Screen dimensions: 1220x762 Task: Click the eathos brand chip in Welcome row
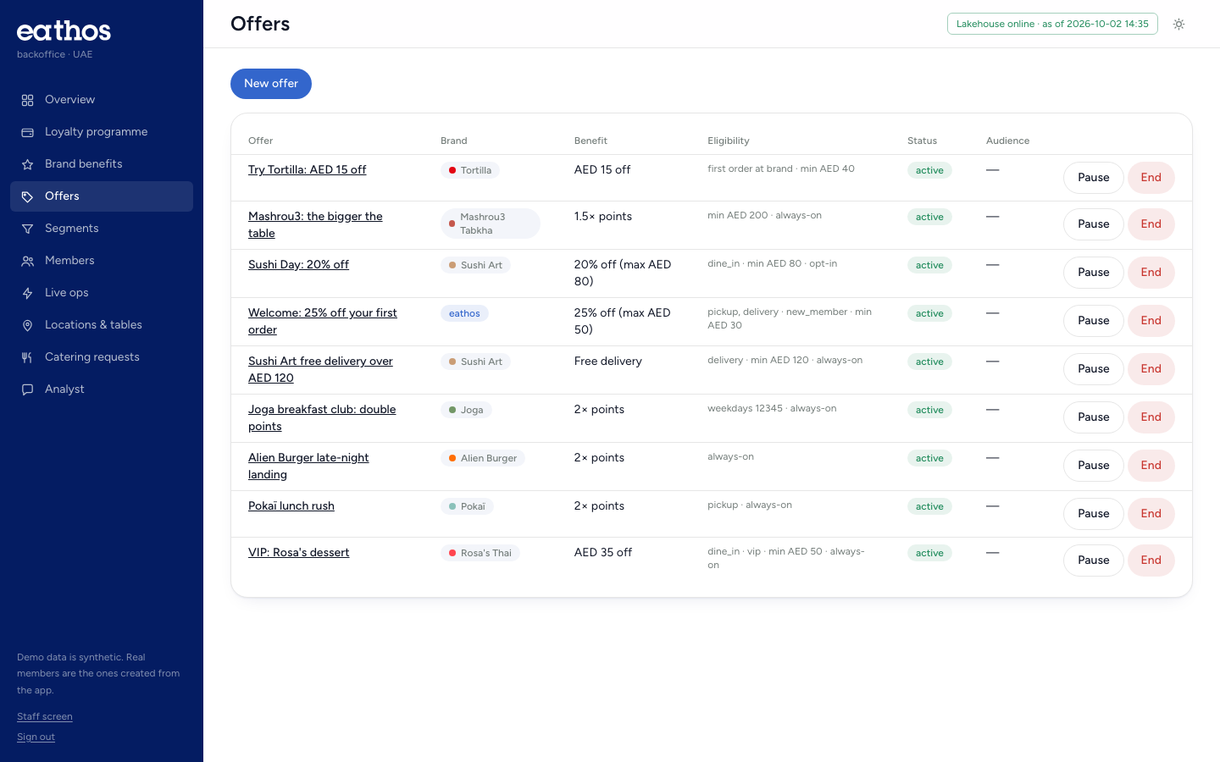coord(464,313)
